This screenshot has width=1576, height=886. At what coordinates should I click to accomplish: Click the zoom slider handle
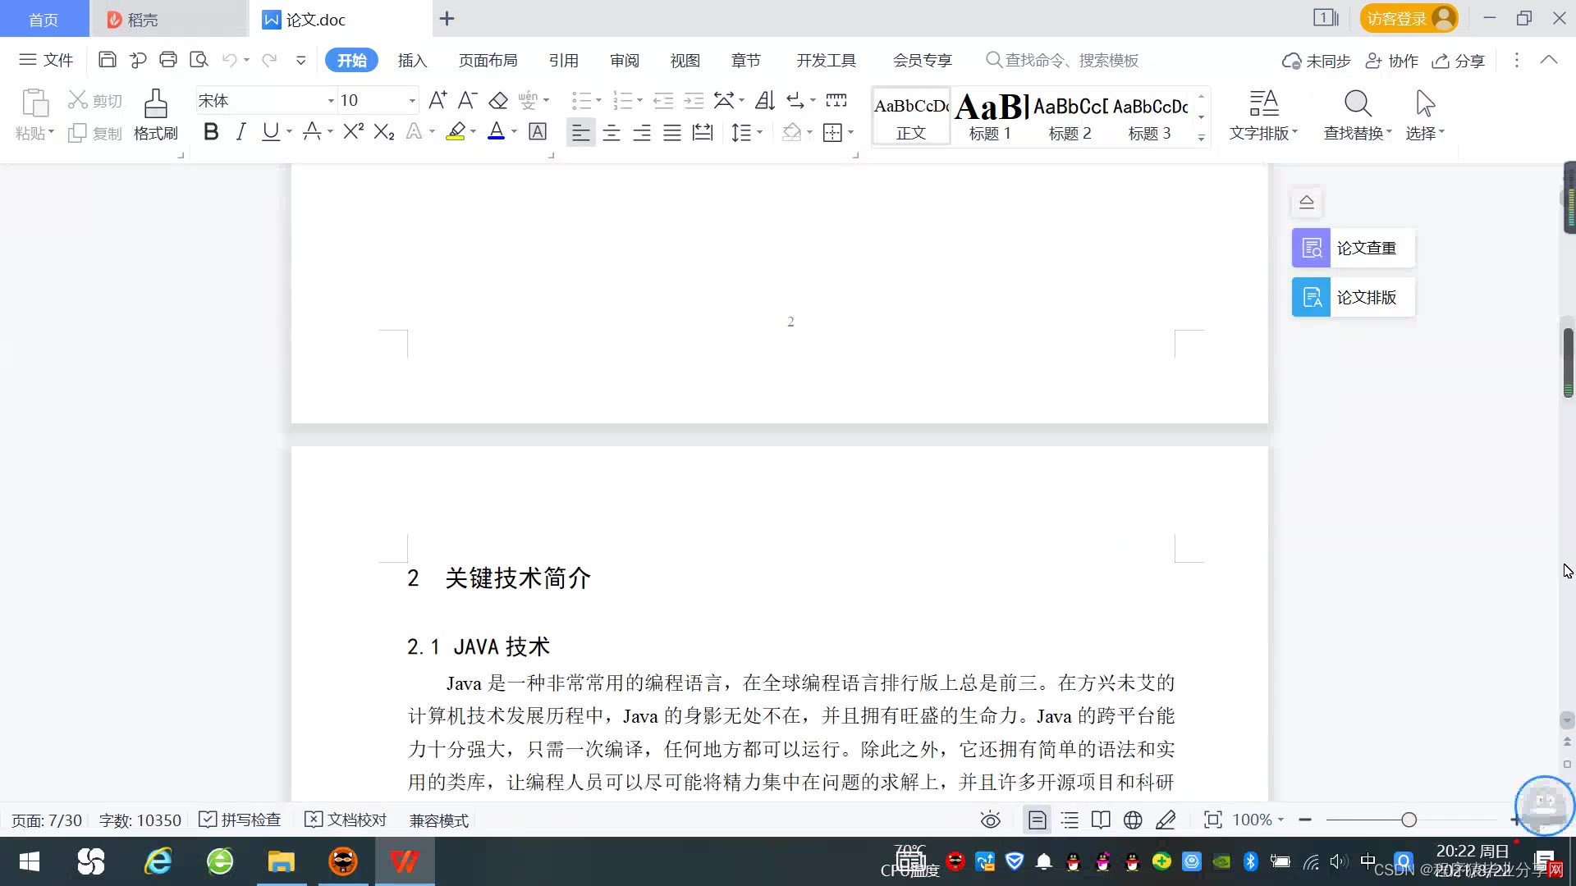(x=1409, y=820)
